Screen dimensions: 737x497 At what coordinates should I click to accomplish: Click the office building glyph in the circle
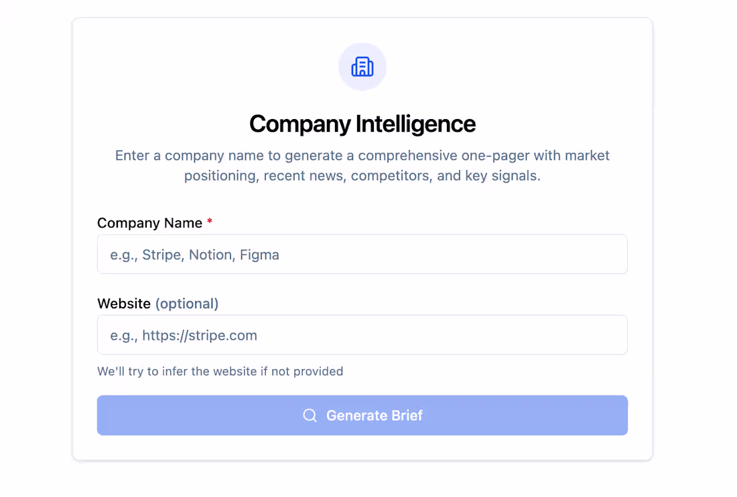362,66
